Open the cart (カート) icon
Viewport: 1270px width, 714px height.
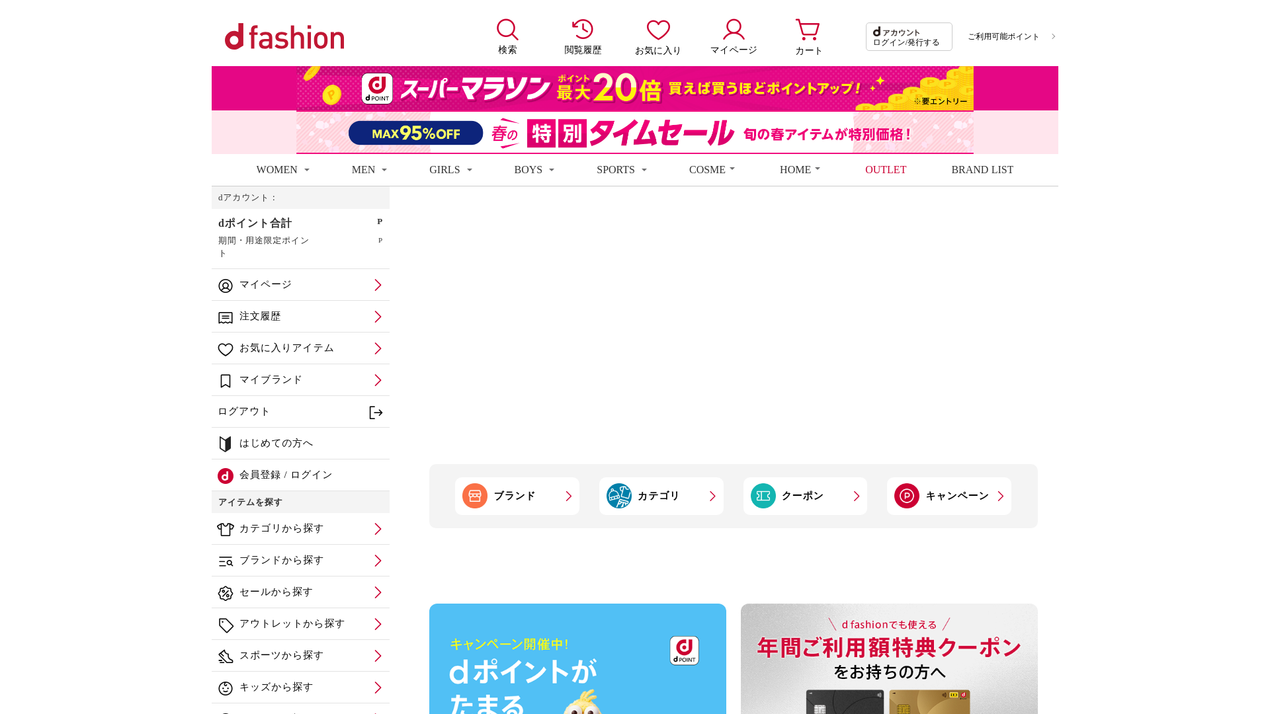[808, 30]
